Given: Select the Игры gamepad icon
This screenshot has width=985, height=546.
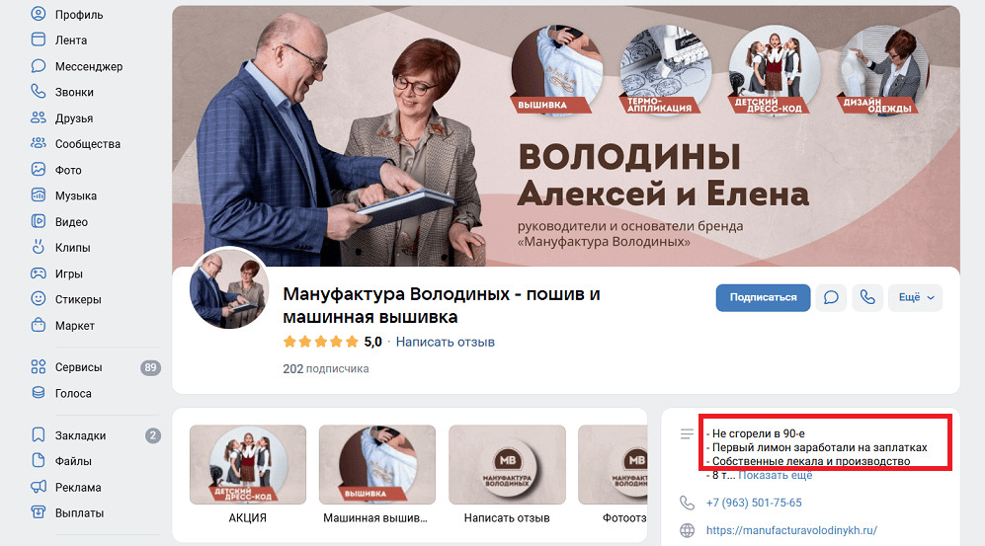Looking at the screenshot, I should [x=39, y=273].
